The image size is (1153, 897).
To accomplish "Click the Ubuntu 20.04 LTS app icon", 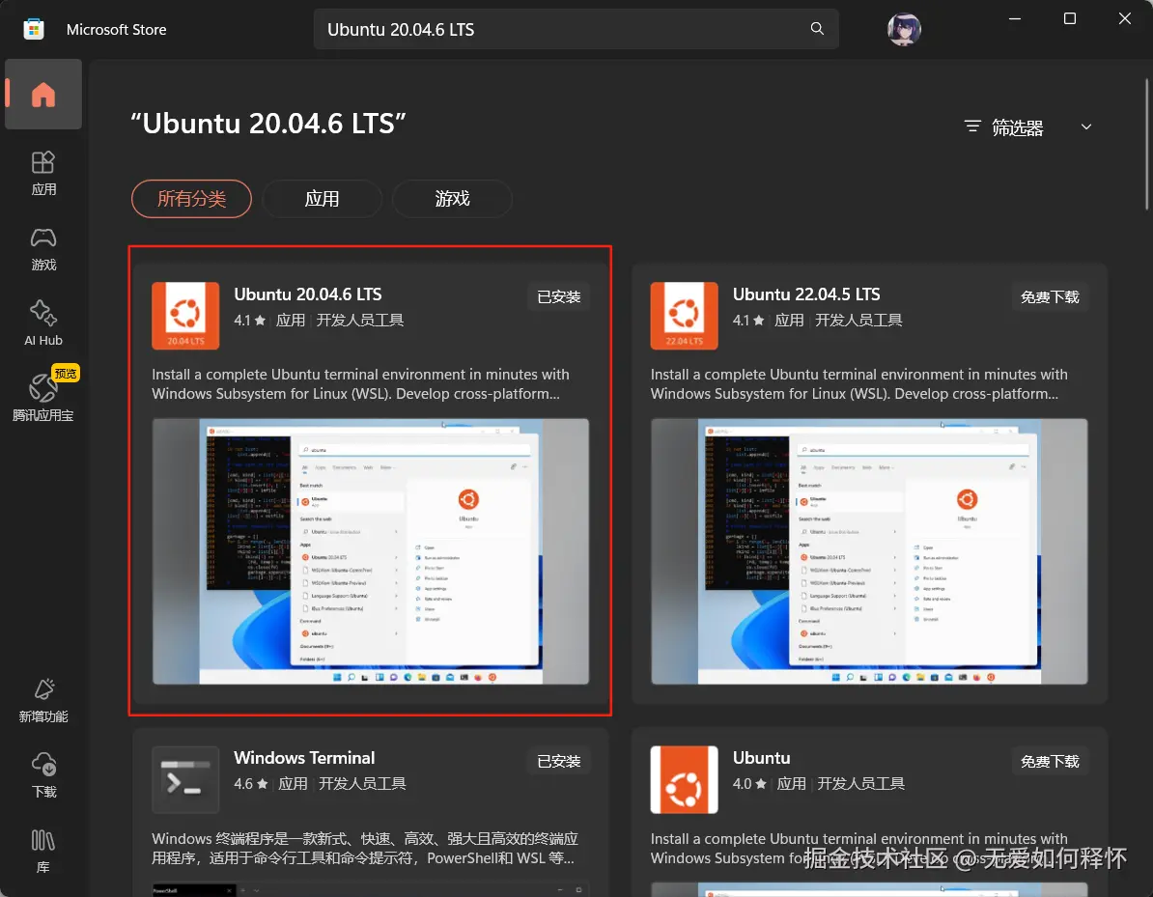I will pos(185,316).
